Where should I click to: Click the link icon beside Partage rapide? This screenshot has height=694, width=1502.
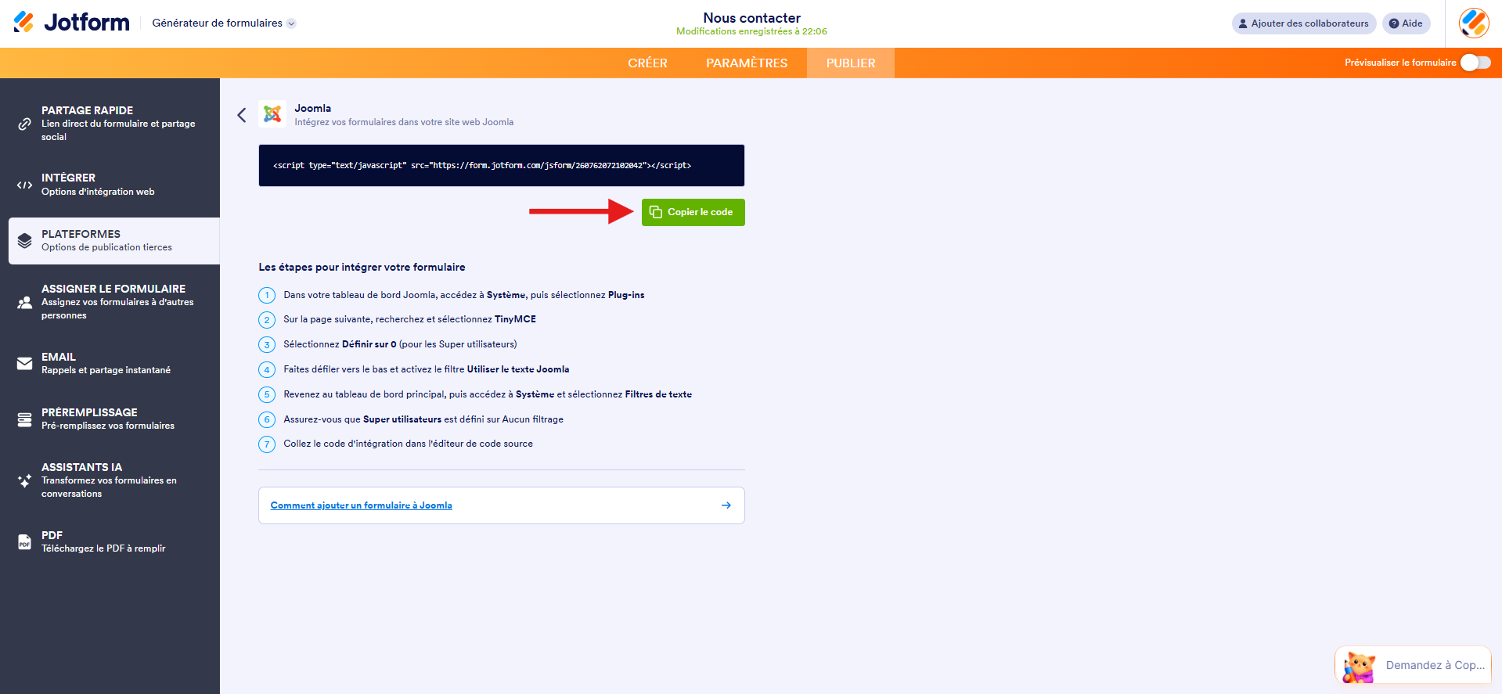25,124
